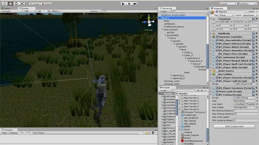Enable Box Collider component checkbox
The image size is (259, 145).
click(217, 74)
